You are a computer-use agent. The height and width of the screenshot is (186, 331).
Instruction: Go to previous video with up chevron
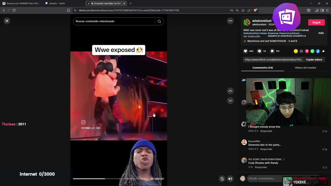point(230,91)
